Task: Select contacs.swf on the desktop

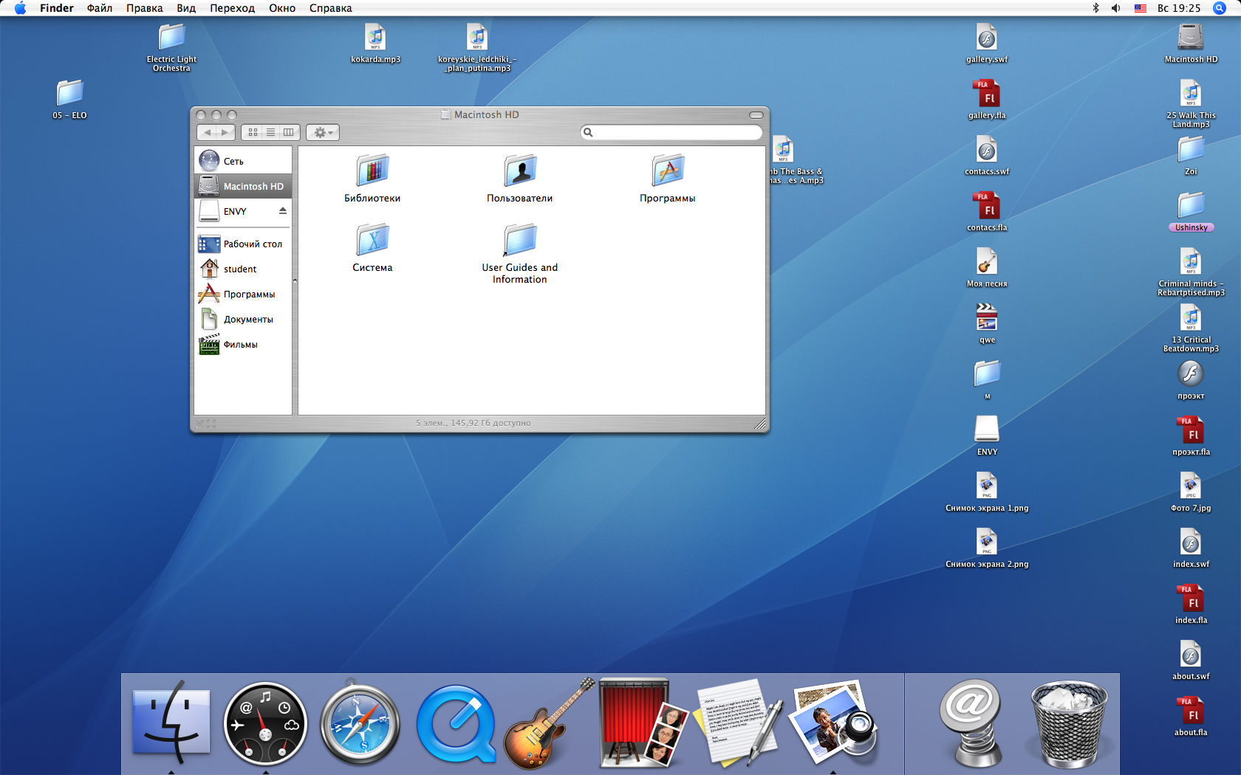Action: pos(987,156)
